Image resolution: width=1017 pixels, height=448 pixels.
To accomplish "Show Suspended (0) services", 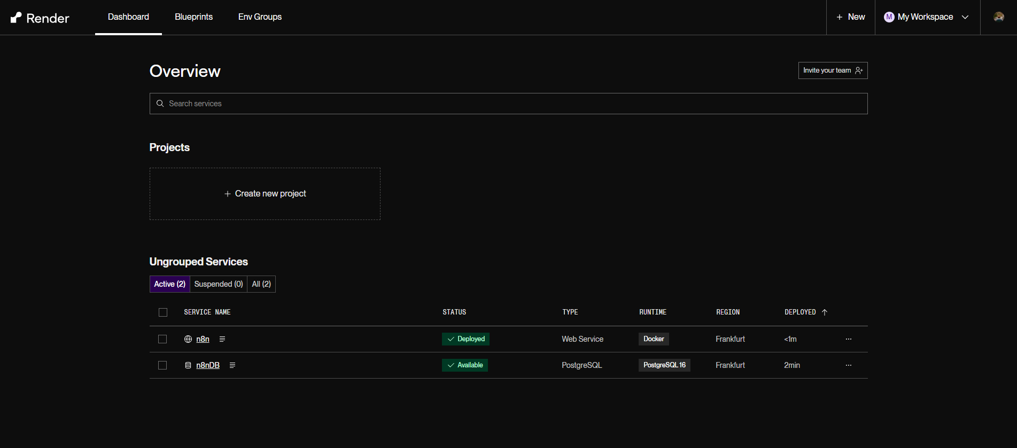I will 219,284.
